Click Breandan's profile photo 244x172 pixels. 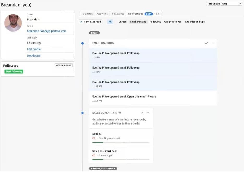pos(13,23)
